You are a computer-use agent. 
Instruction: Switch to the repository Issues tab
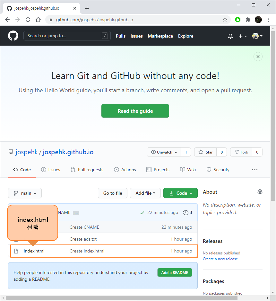click(x=51, y=170)
